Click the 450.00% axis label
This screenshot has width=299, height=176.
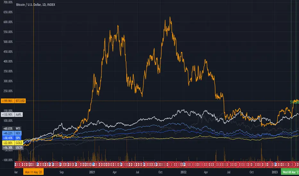tap(8, 52)
